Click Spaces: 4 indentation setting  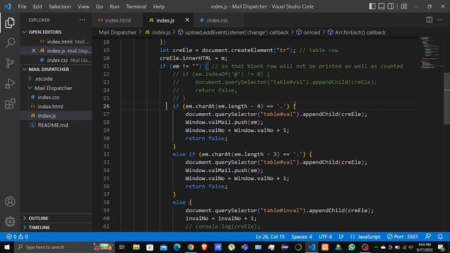(302, 237)
